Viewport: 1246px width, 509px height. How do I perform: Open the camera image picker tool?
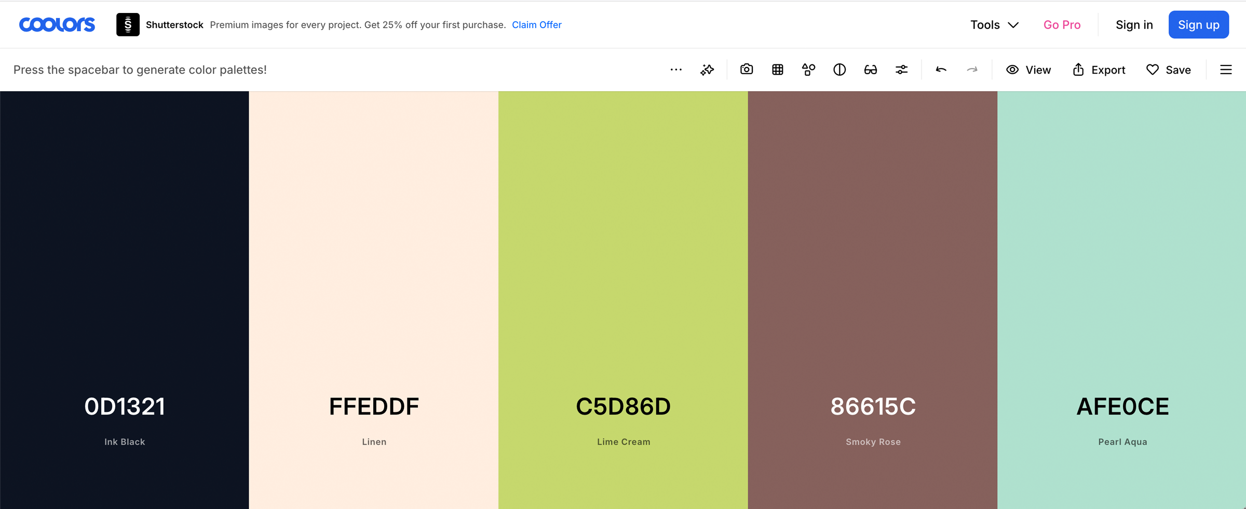[x=747, y=70]
